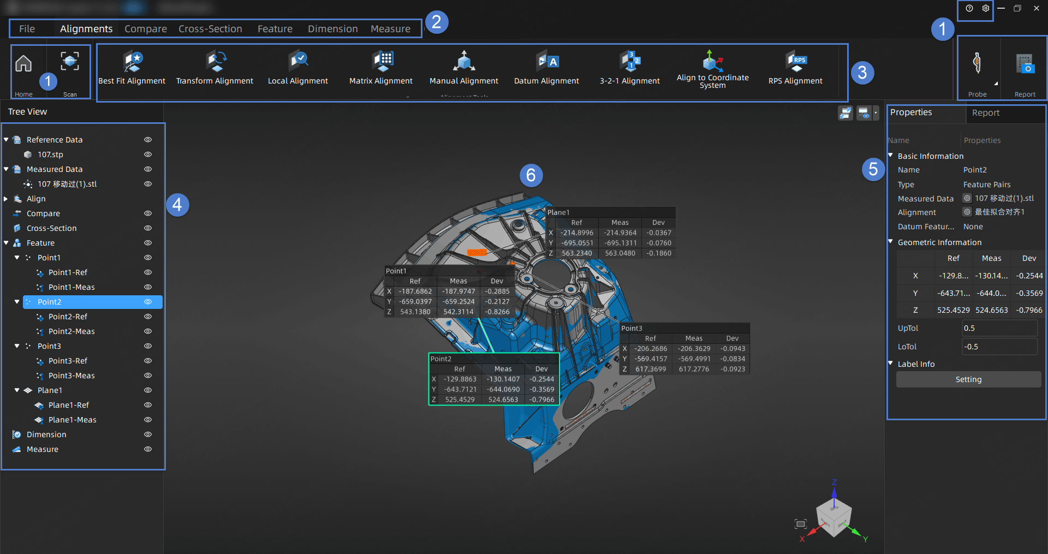Collapse the Point3 tree node

(17, 346)
